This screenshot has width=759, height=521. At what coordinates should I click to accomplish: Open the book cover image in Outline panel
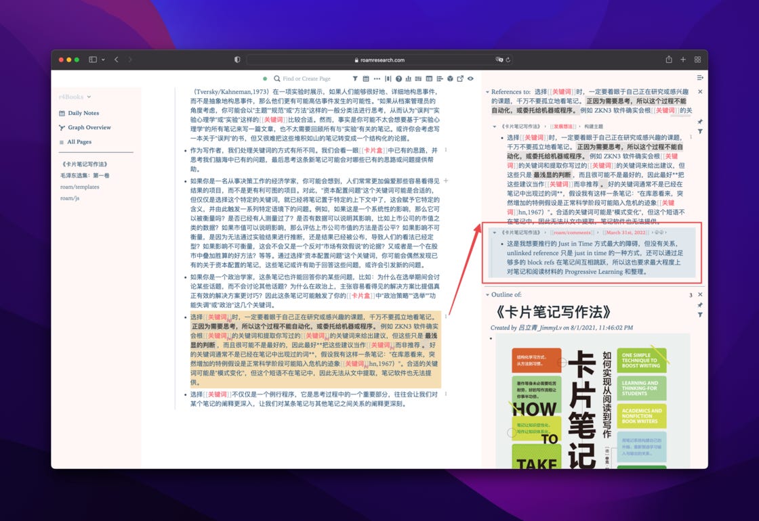point(592,401)
